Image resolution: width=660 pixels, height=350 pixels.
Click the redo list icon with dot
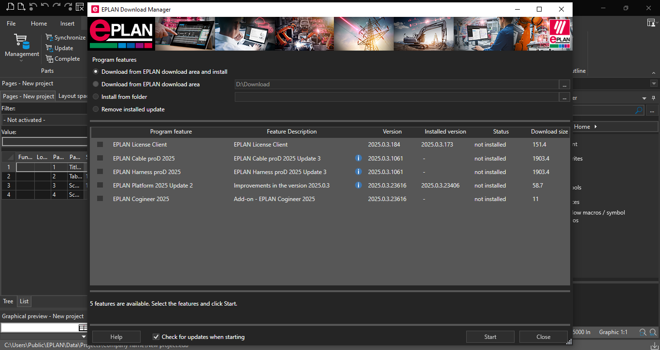click(68, 7)
